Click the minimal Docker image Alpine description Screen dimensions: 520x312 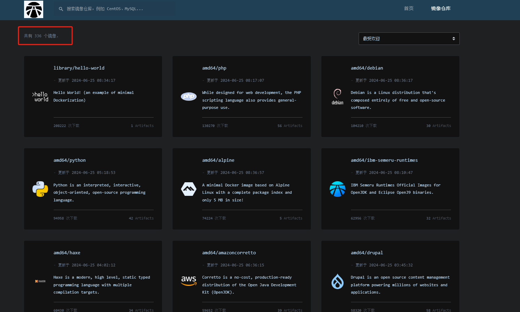click(247, 193)
